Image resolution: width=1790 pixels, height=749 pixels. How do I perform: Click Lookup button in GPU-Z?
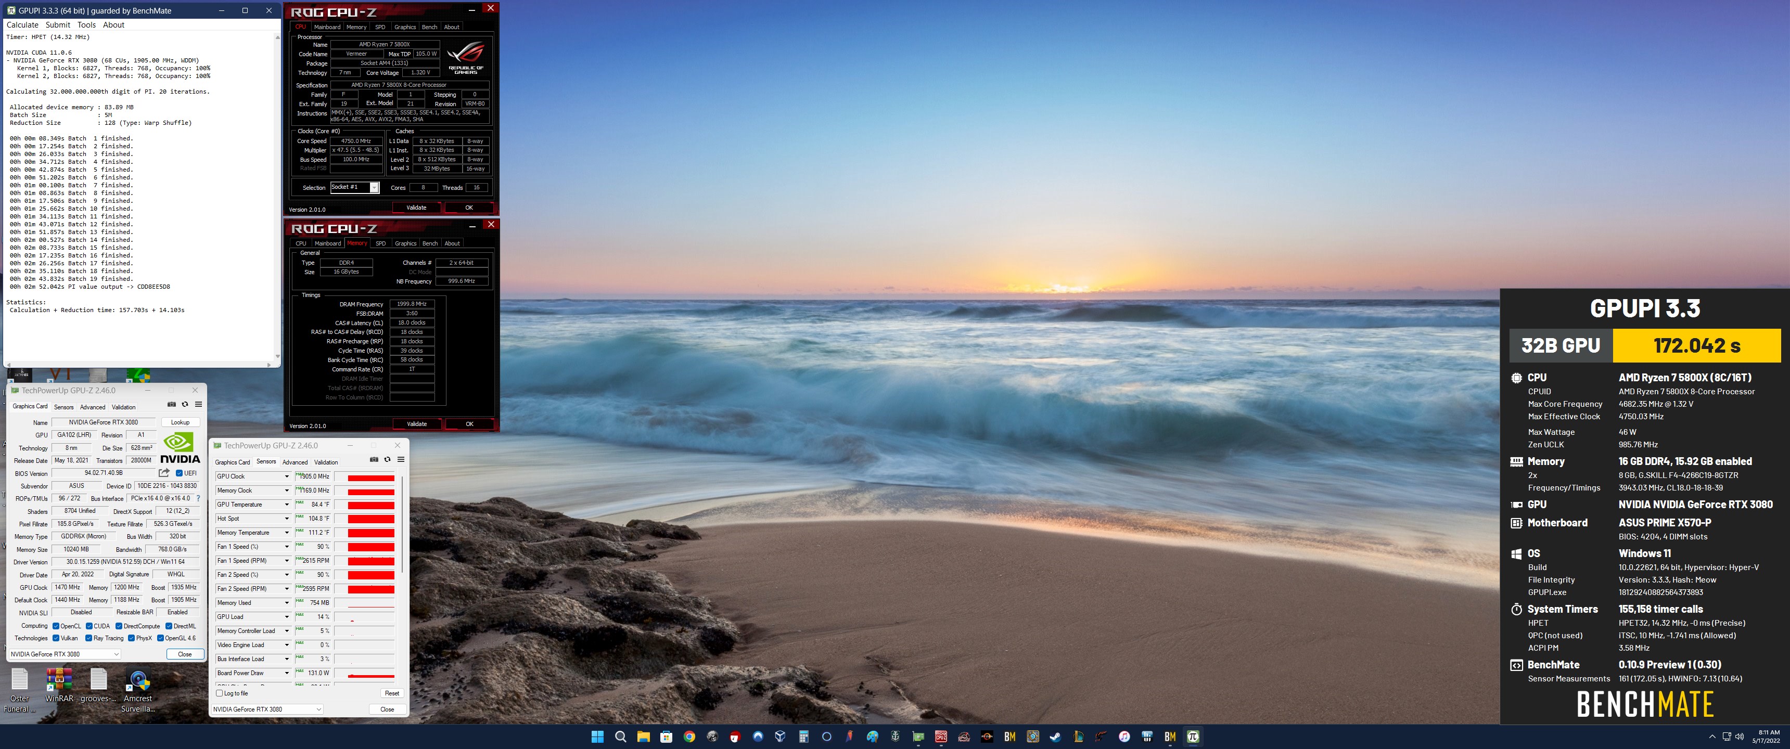click(x=180, y=422)
